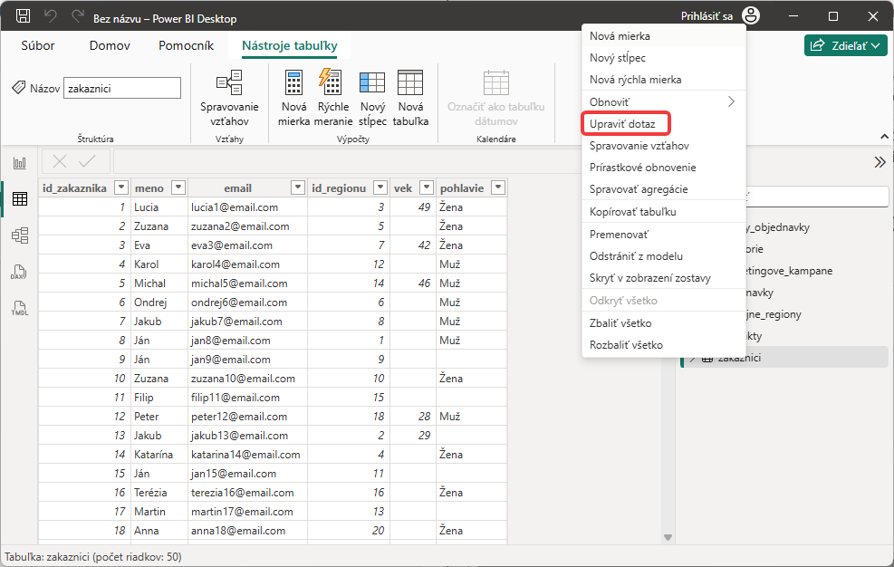Open the Model view sidebar icon
The height and width of the screenshot is (567, 894).
(x=20, y=235)
